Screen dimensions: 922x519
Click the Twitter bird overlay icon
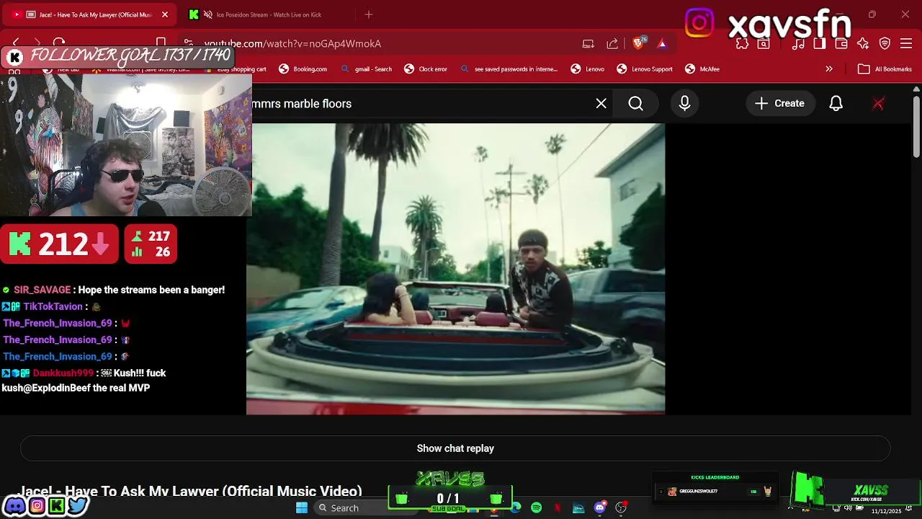77,505
